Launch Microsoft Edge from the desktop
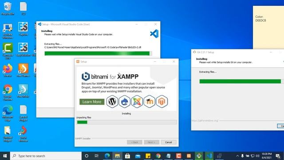Image resolution: width=284 pixels, height=160 pixels. point(8,113)
